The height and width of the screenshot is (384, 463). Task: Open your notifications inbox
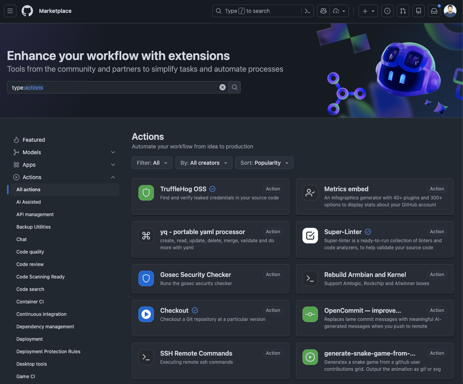[434, 11]
